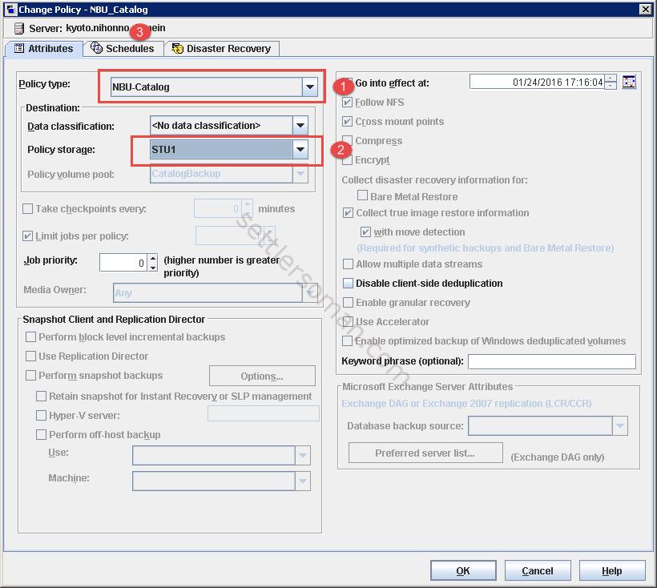657x588 pixels.
Task: Open the calendar picker beside the effect date
Action: [629, 82]
